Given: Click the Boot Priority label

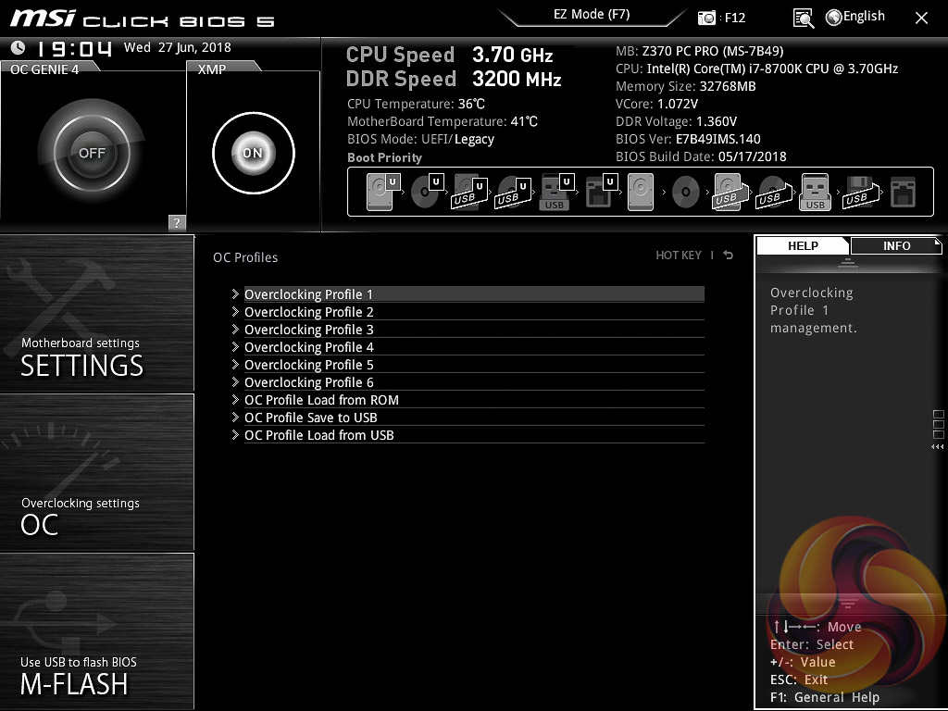Looking at the screenshot, I should [384, 157].
